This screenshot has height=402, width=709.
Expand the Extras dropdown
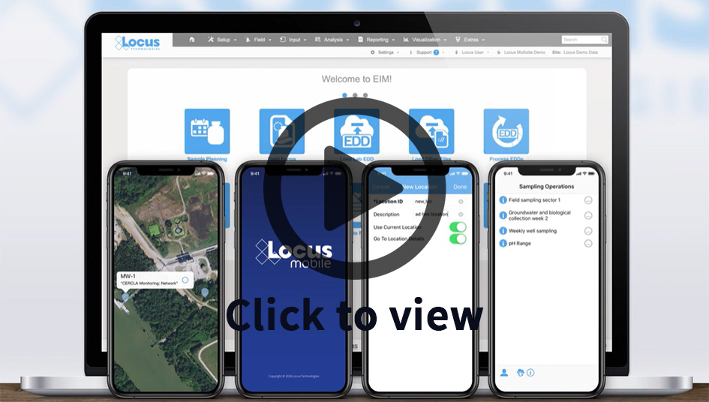click(470, 40)
